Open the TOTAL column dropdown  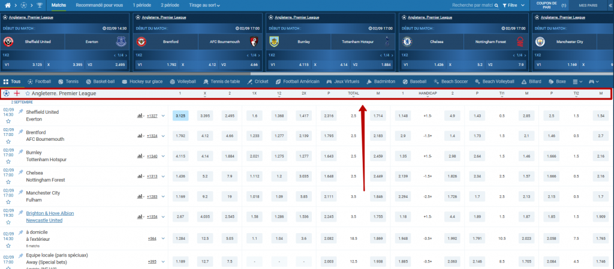coord(354,95)
